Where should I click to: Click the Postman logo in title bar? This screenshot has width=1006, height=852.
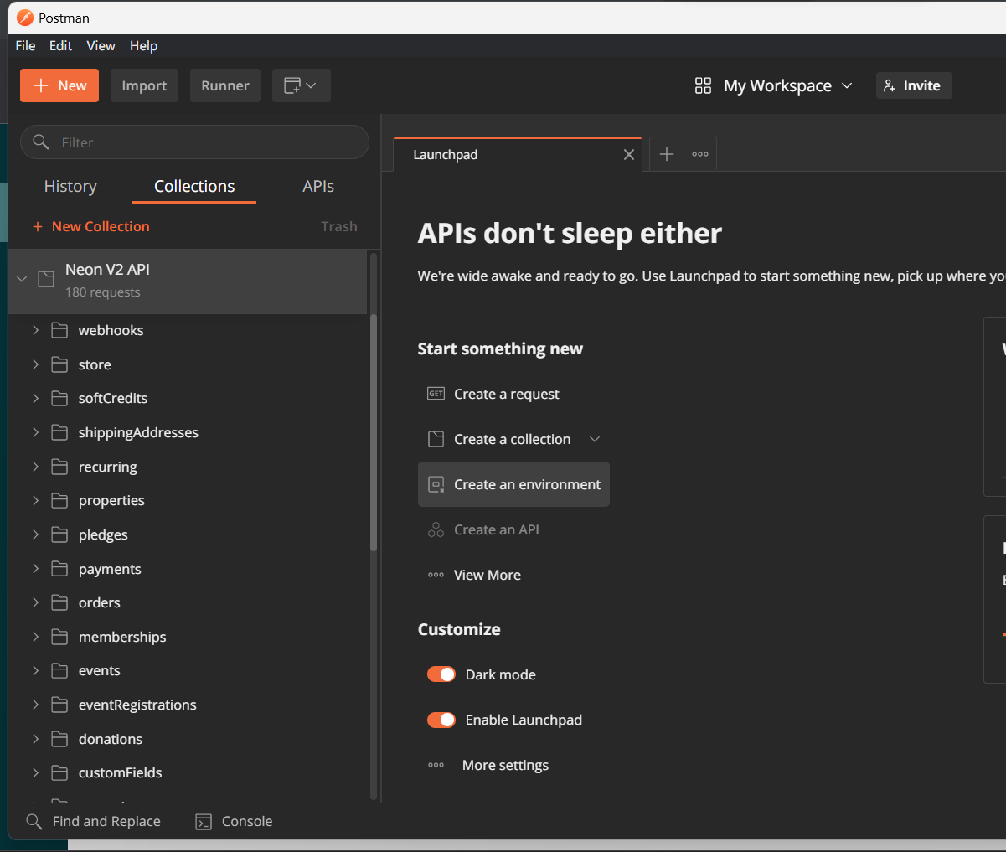click(25, 18)
